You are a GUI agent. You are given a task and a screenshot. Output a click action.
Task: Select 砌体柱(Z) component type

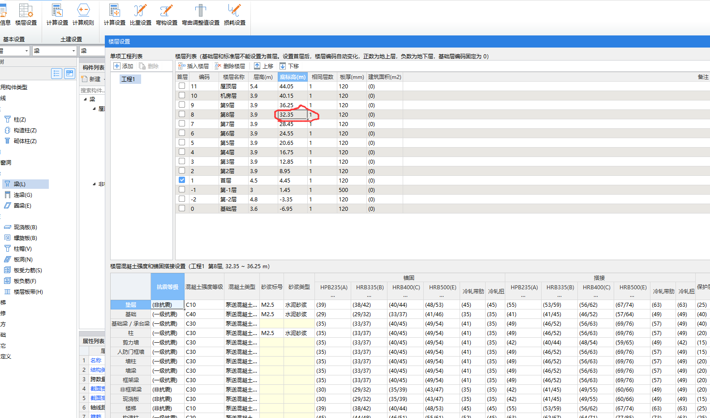tap(20, 141)
